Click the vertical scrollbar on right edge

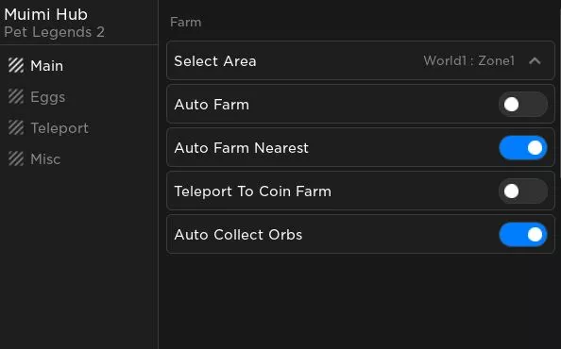pos(559,90)
